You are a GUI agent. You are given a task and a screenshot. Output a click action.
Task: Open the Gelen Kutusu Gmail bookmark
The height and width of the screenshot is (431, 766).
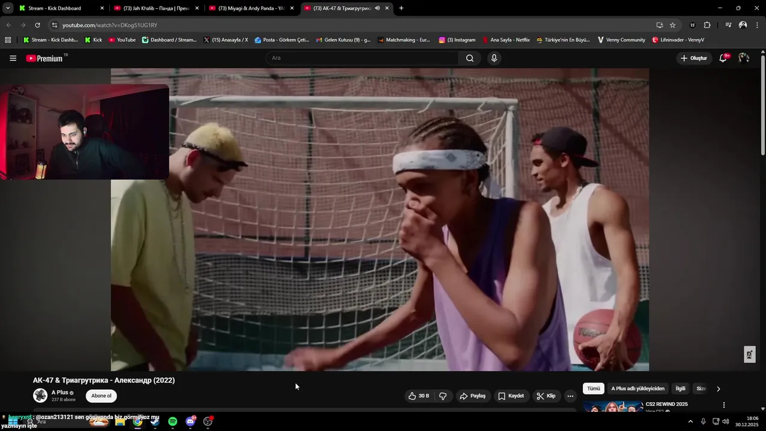[344, 40]
